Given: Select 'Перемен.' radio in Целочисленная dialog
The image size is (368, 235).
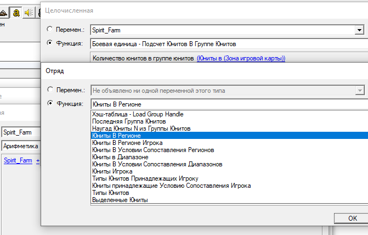Looking at the screenshot, I should [50, 29].
